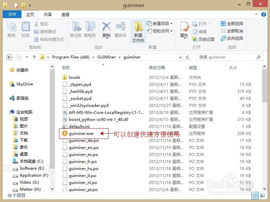The height and width of the screenshot is (202, 270).
Task: Expand the « breadcrumb overflow
Action: coord(48,57)
